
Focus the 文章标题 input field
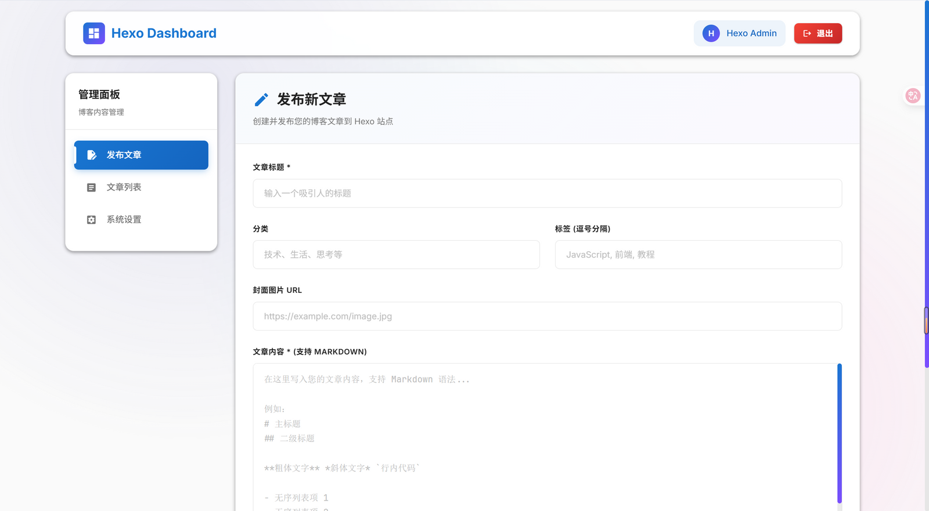pos(547,193)
